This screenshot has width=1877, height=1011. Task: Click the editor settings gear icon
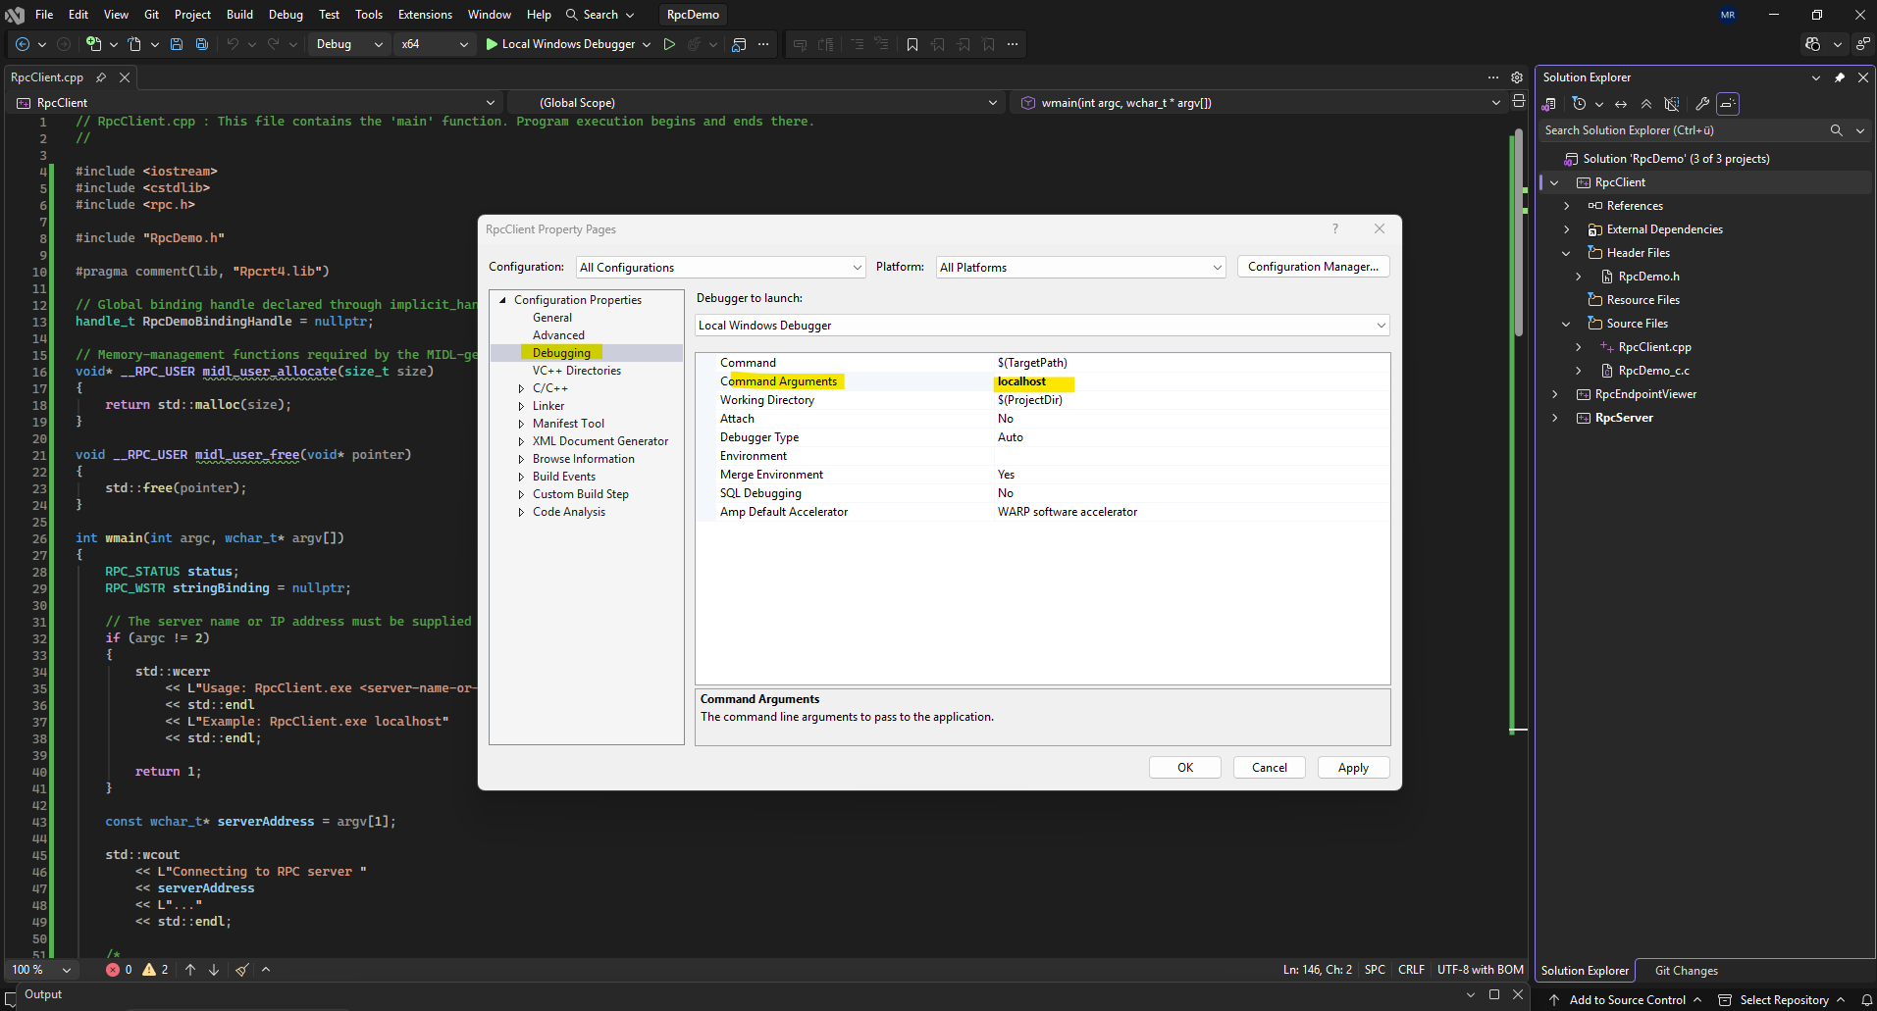click(1517, 77)
